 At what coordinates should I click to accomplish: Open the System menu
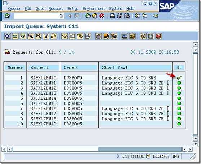click(x=115, y=9)
